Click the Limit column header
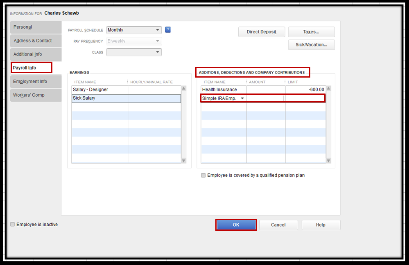This screenshot has width=409, height=265. (x=293, y=82)
